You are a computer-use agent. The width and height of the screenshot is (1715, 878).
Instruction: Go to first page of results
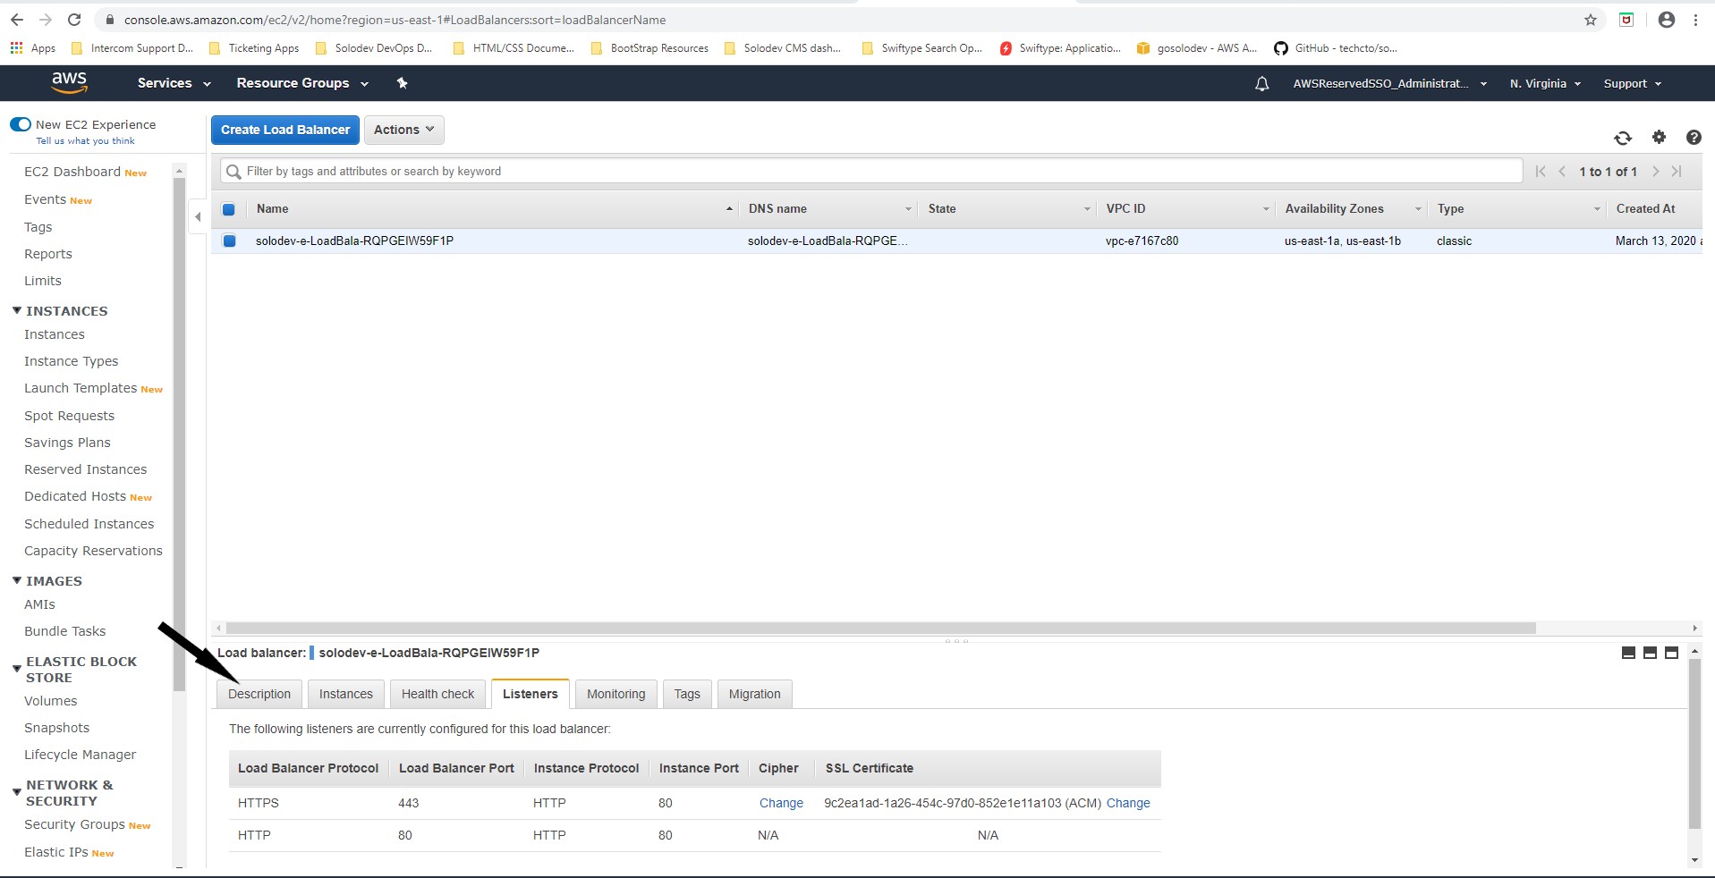coord(1541,172)
